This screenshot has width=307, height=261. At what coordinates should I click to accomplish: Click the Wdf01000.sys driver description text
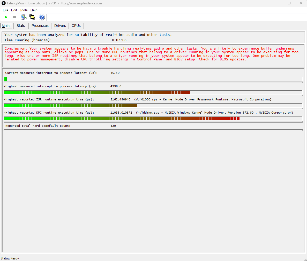coord(203,99)
